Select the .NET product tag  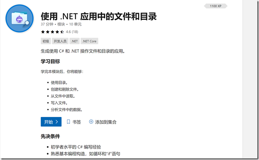(x=74, y=41)
